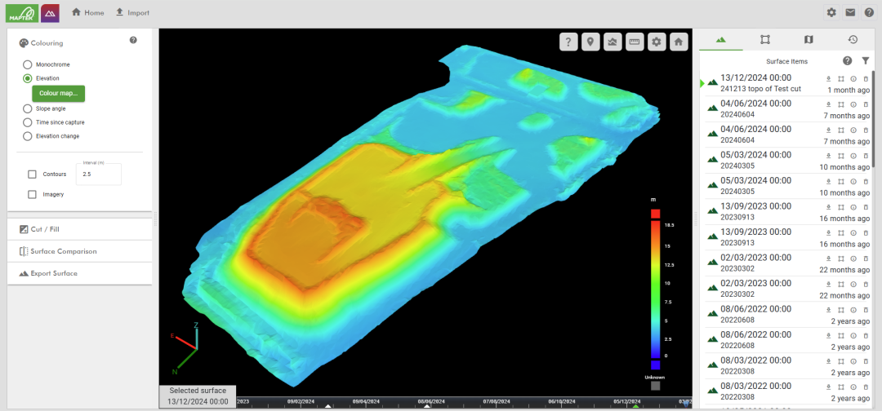
Task: Expand the Export Surface section
Action: click(79, 273)
